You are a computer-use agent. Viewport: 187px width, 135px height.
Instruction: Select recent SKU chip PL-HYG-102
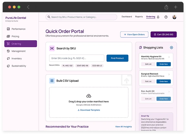[68, 66]
